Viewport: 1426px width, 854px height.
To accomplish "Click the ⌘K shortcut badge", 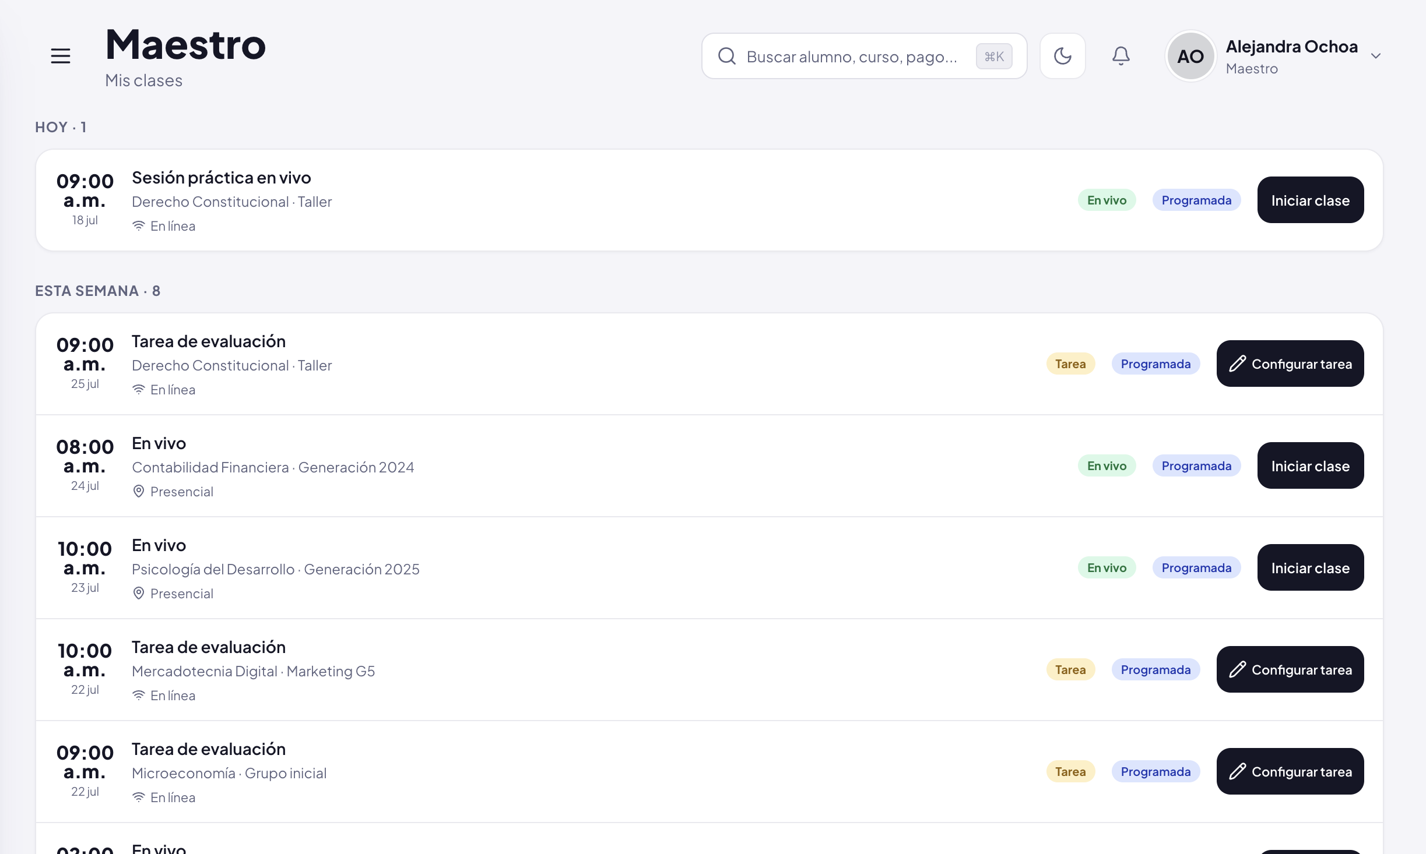I will point(994,57).
